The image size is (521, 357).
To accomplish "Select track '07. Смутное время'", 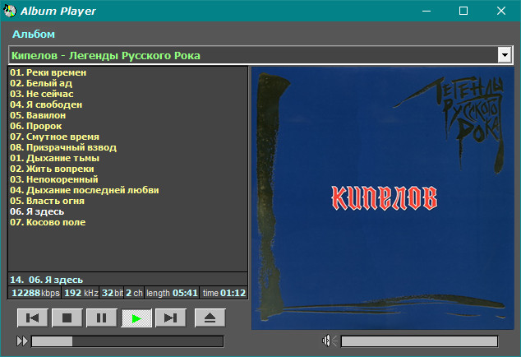I will pyautogui.click(x=54, y=137).
